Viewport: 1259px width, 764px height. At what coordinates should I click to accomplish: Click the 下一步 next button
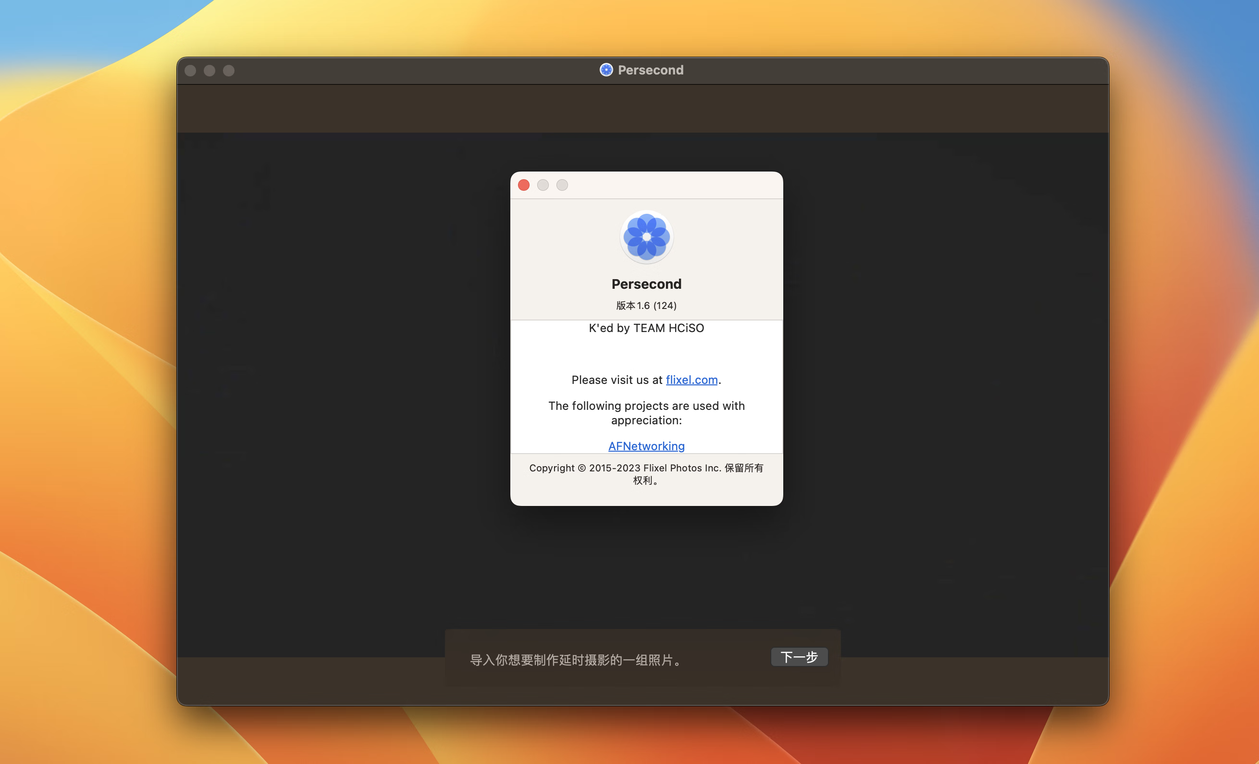[799, 657]
